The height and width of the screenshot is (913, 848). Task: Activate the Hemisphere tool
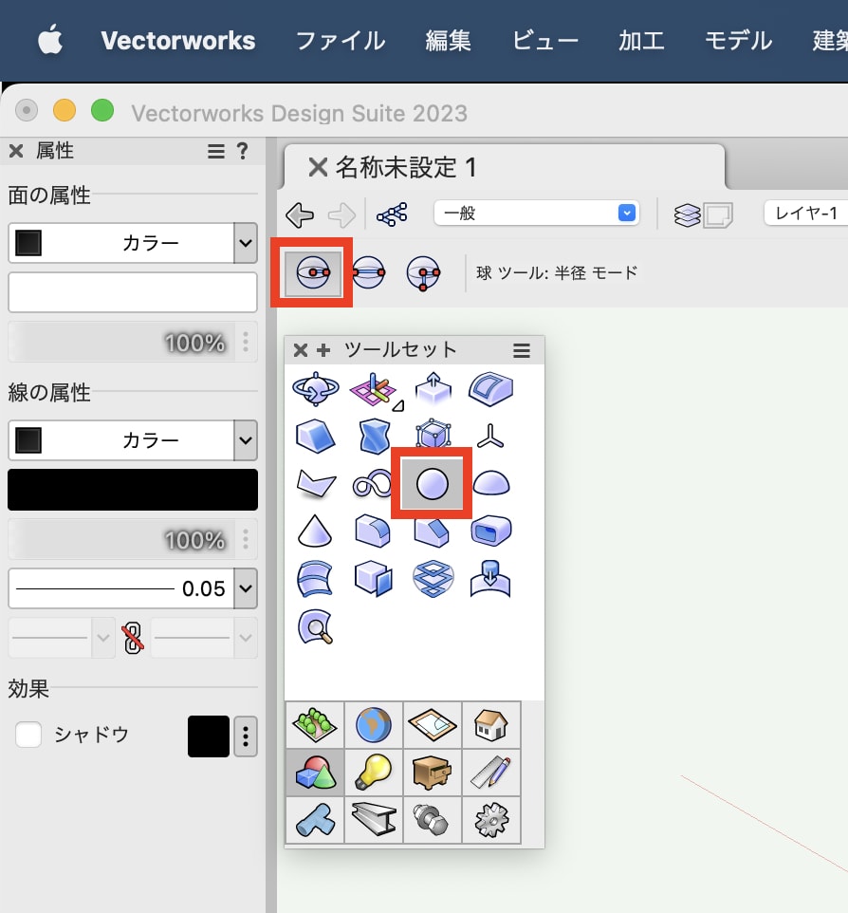(490, 483)
